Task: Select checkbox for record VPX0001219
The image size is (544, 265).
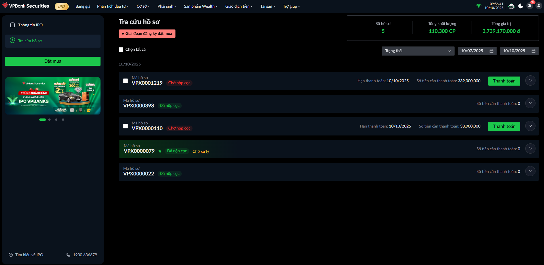Action: pos(125,81)
